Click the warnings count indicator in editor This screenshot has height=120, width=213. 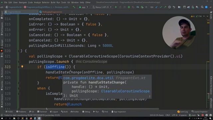[x=193, y=16]
